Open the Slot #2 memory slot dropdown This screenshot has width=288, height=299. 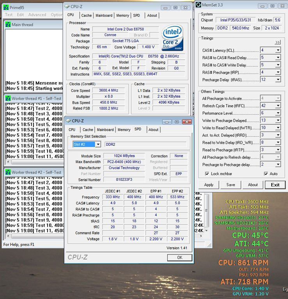coord(98,144)
